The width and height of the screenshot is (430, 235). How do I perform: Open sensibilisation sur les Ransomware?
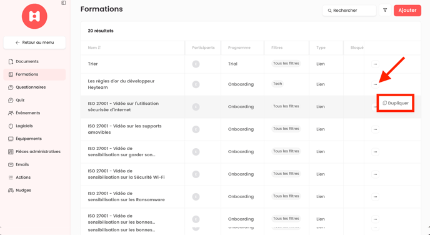click(x=126, y=197)
